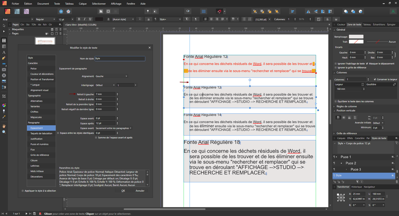Uncheck 'Conserver la largeur' checkbox
The height and width of the screenshot is (216, 399).
coord(375,79)
